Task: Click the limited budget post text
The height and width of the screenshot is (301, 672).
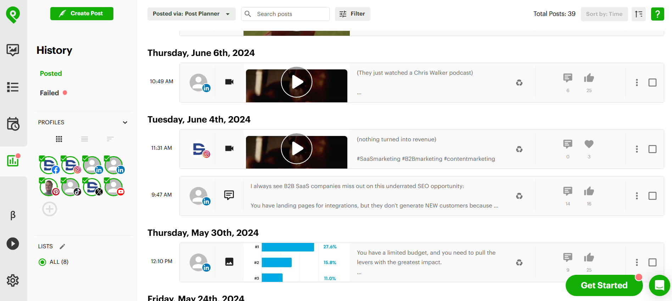Action: pos(426,257)
